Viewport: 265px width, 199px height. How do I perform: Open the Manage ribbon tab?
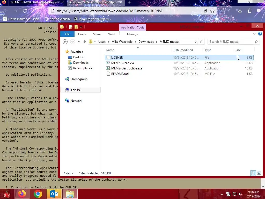pos(132,34)
